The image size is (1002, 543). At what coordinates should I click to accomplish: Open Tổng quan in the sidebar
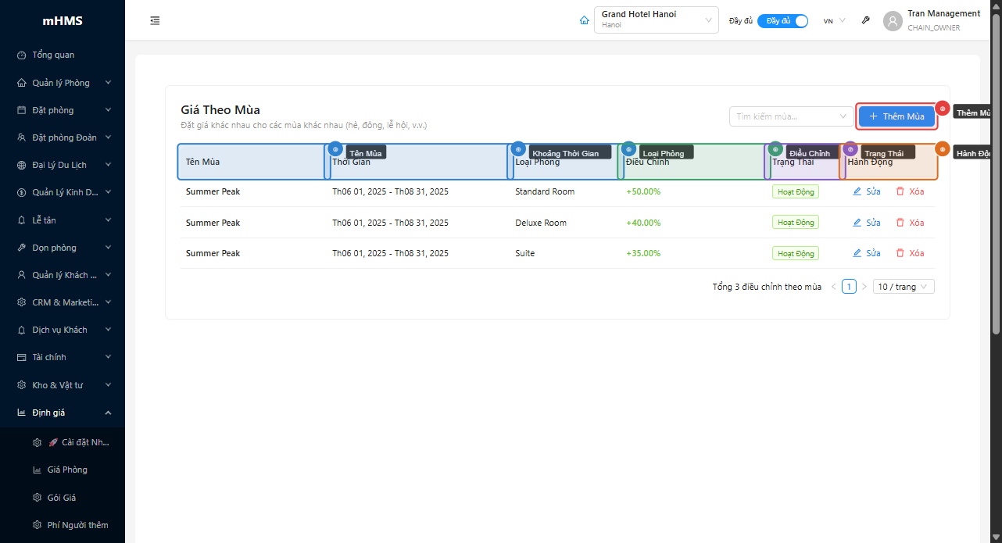[x=53, y=55]
